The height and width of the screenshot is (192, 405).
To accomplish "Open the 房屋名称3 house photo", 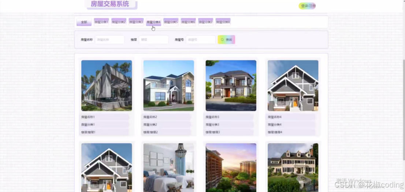I will click(231, 86).
